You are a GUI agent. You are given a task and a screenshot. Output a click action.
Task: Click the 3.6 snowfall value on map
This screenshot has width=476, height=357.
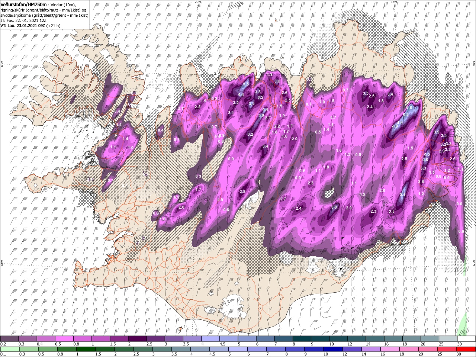(x=277, y=81)
